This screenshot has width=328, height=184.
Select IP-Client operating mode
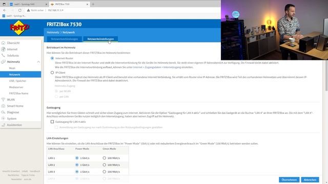(x=52, y=73)
